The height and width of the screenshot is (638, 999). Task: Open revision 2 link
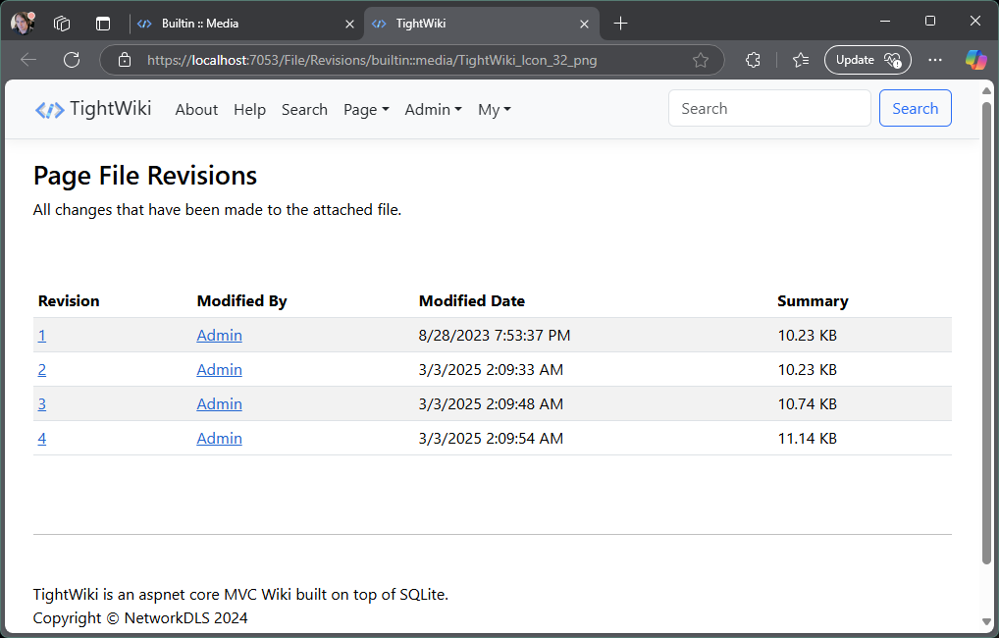click(x=42, y=370)
